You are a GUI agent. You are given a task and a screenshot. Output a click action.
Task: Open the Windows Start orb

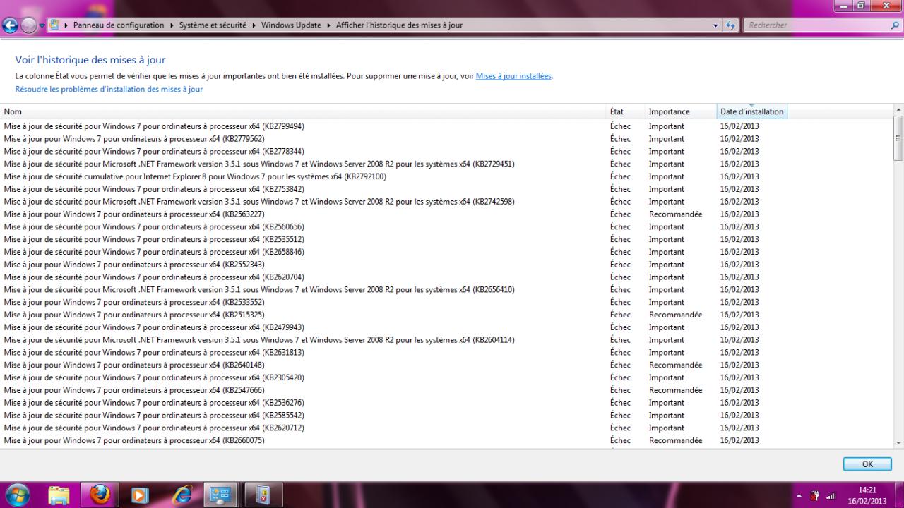17,495
